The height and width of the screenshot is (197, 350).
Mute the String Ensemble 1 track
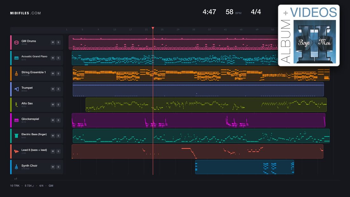pos(53,74)
